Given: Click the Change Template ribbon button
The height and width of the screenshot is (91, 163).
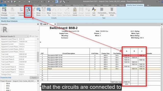Looking at the screenshot, I should coord(4,12).
